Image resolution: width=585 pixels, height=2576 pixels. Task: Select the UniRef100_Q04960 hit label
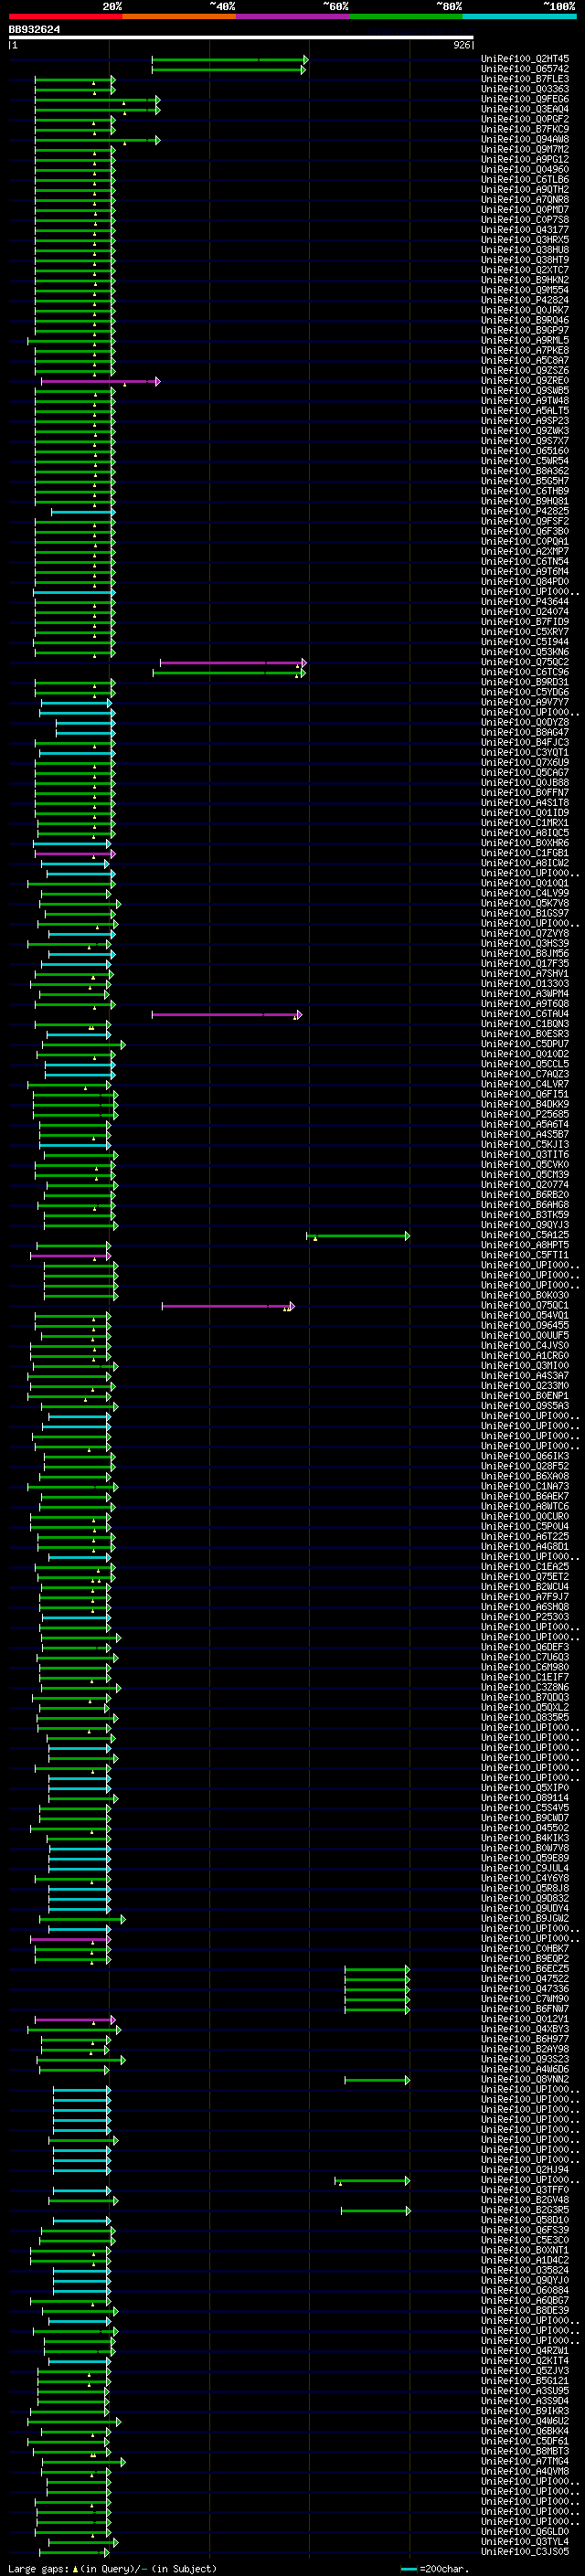point(525,169)
